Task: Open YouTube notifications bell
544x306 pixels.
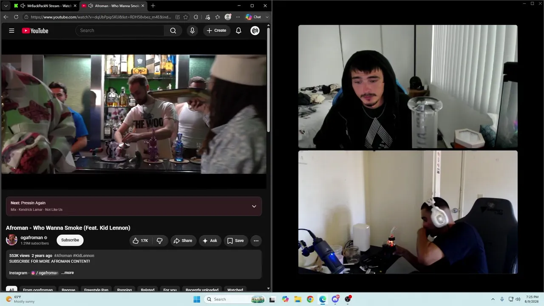Action: coord(238,31)
